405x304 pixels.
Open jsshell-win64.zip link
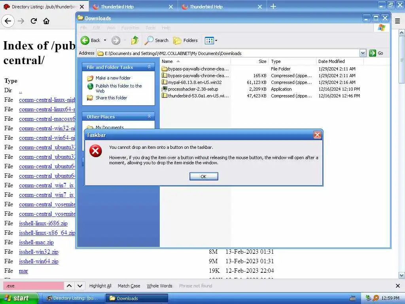tap(39, 261)
